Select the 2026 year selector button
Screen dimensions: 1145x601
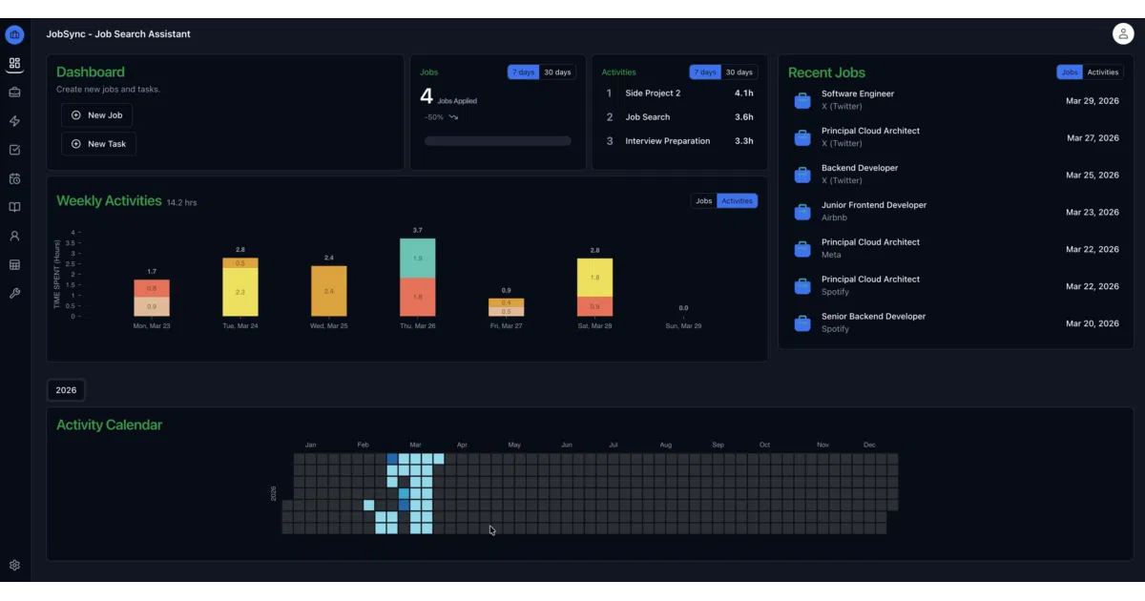coord(66,390)
